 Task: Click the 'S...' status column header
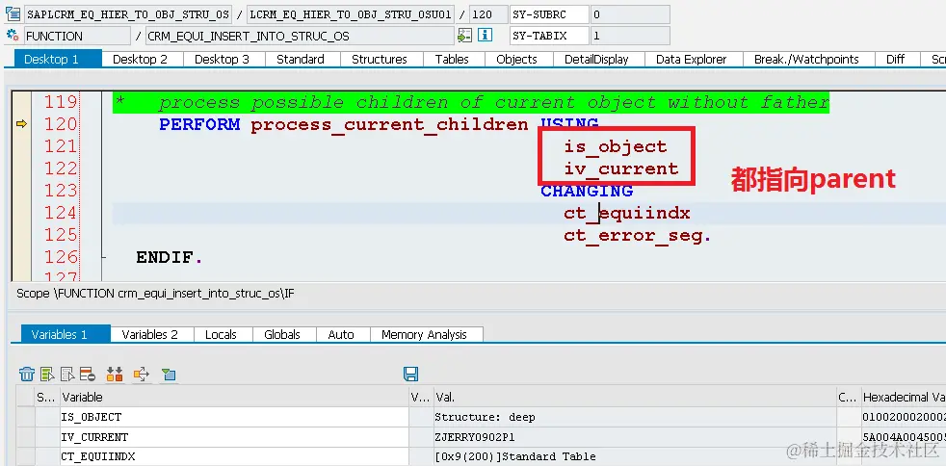coord(47,398)
